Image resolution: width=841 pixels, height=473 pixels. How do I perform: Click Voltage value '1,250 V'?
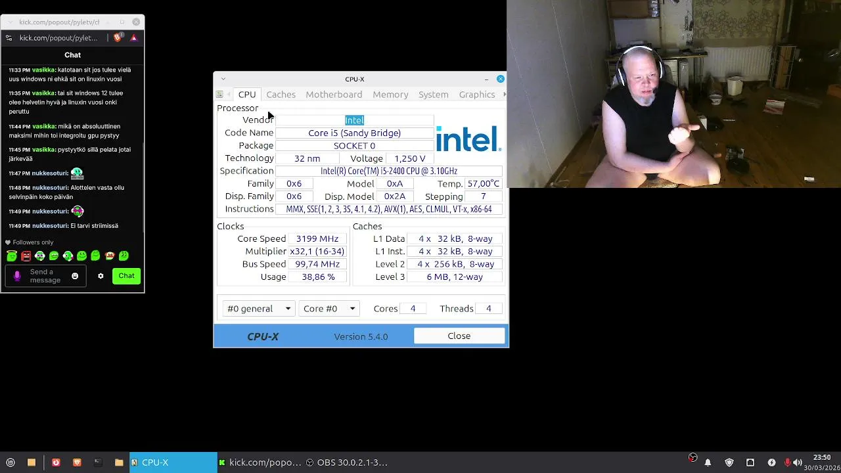410,158
